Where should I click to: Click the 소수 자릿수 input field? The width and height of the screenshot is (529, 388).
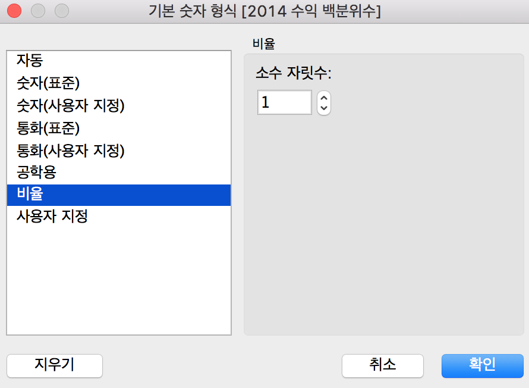284,102
